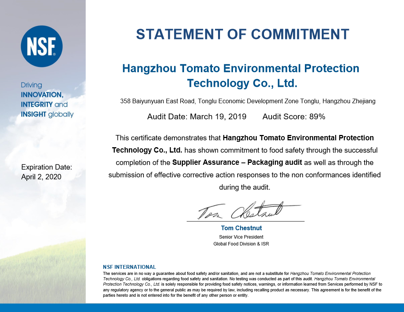Click 'INSIGHT globally' in the tagline
The height and width of the screenshot is (312, 404).
(x=47, y=114)
